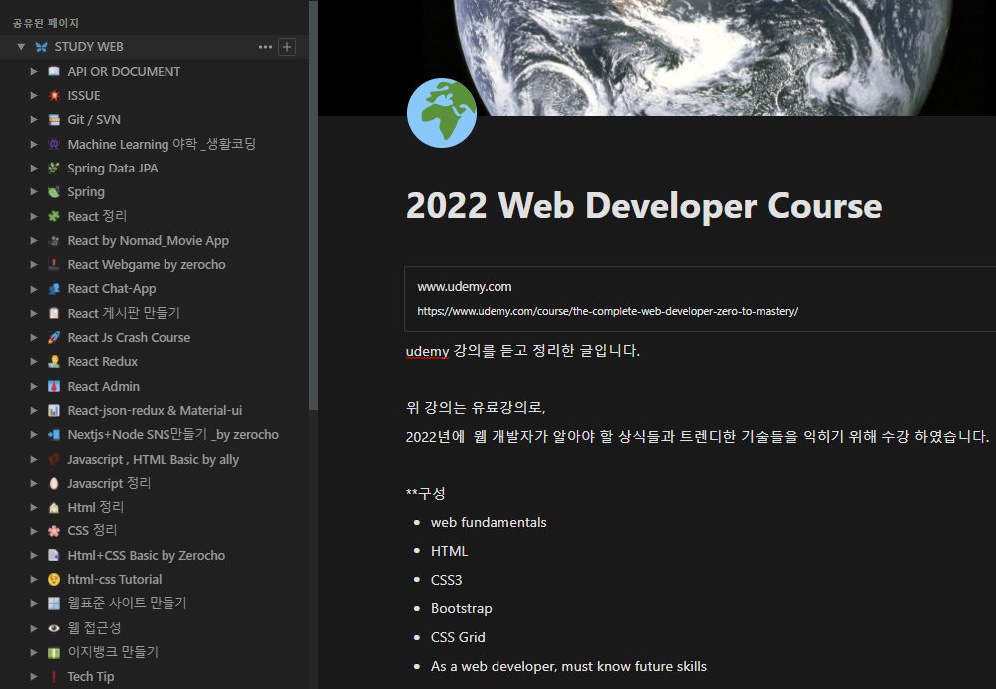The height and width of the screenshot is (689, 996).
Task: Add a page inside STUDY WEB with plus
Action: (287, 47)
